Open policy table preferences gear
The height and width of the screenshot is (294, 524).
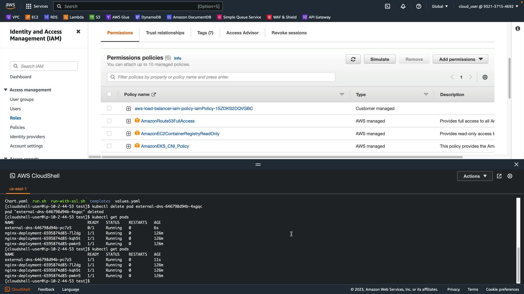tap(485, 77)
